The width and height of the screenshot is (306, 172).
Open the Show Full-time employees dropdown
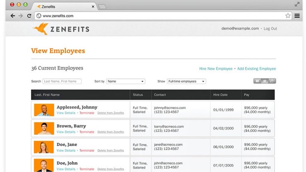click(x=186, y=81)
